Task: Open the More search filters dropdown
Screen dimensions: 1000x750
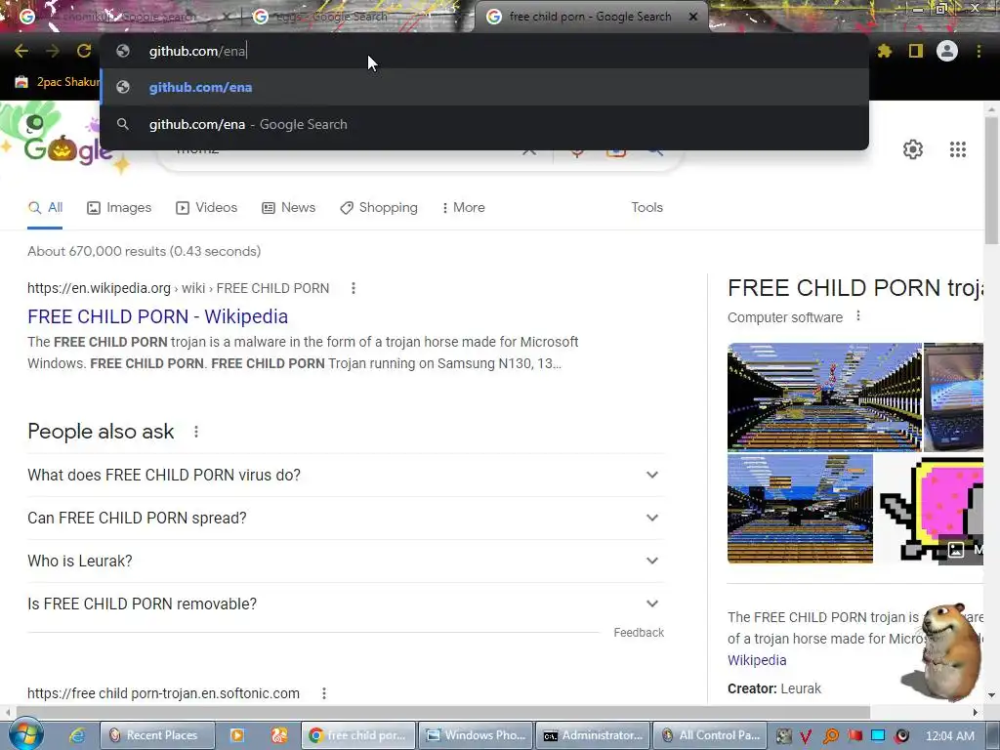Action: click(464, 207)
